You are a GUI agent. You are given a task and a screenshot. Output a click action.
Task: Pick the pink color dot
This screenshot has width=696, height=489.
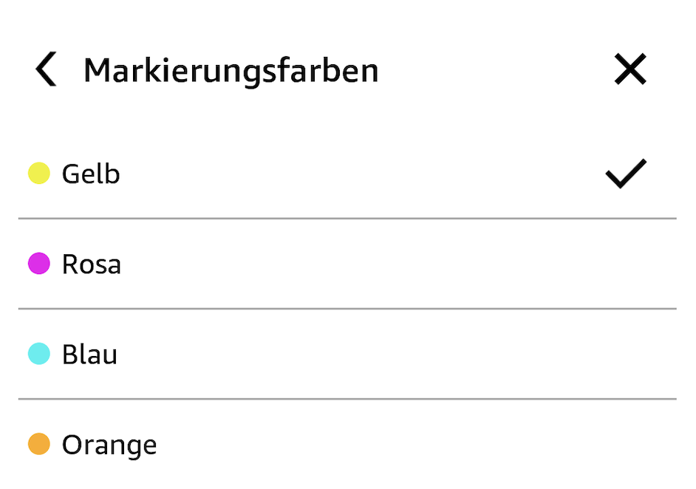[38, 264]
